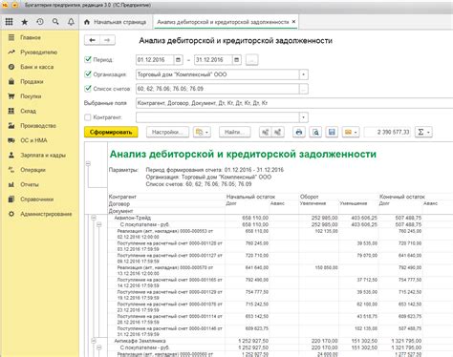Click the Сформировать button
This screenshot has width=453, height=357.
tap(111, 132)
